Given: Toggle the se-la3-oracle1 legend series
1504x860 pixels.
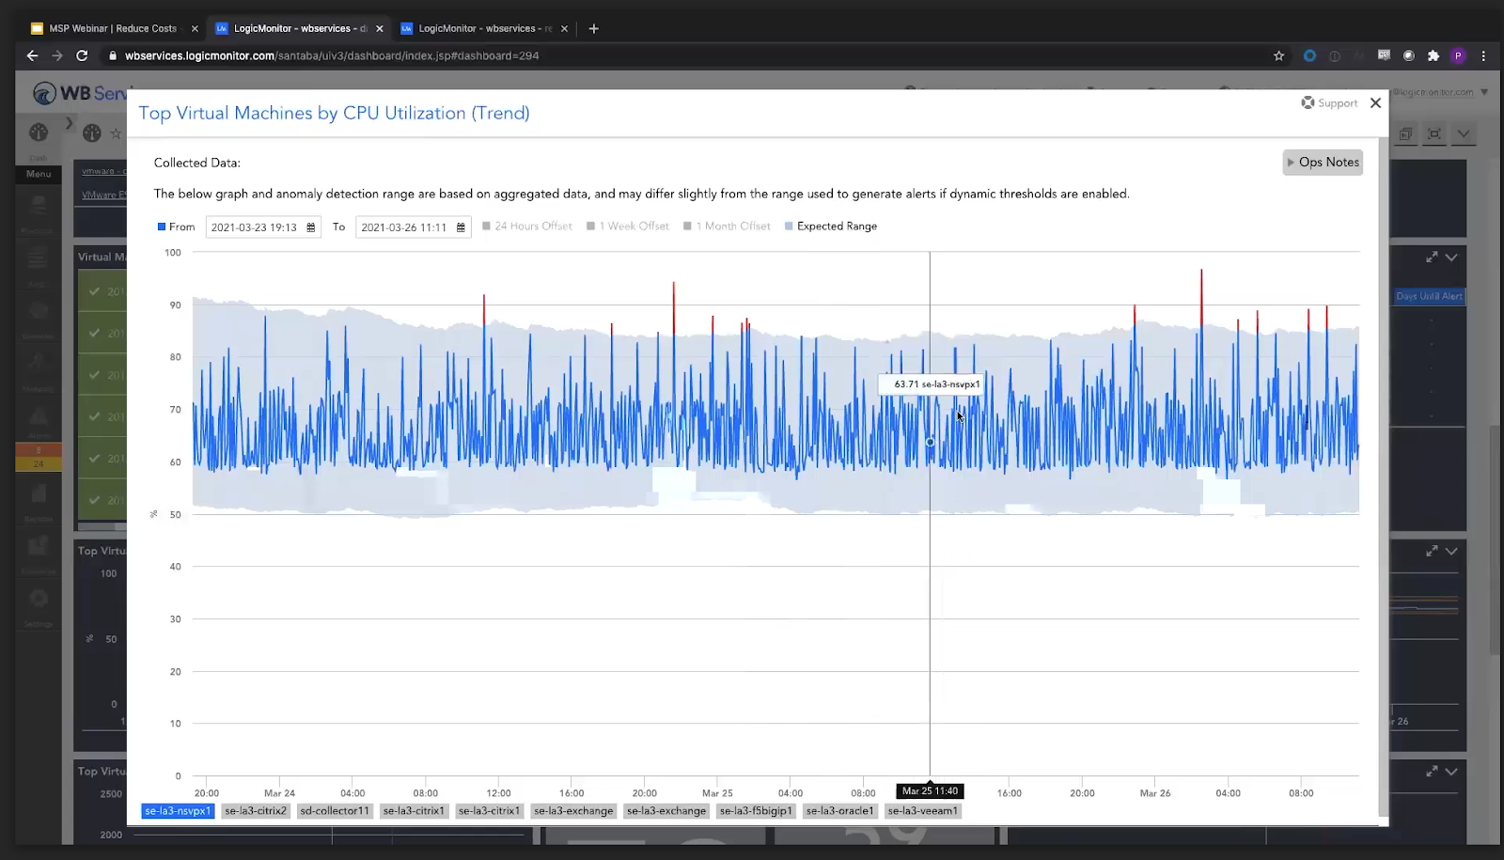Looking at the screenshot, I should click(839, 811).
